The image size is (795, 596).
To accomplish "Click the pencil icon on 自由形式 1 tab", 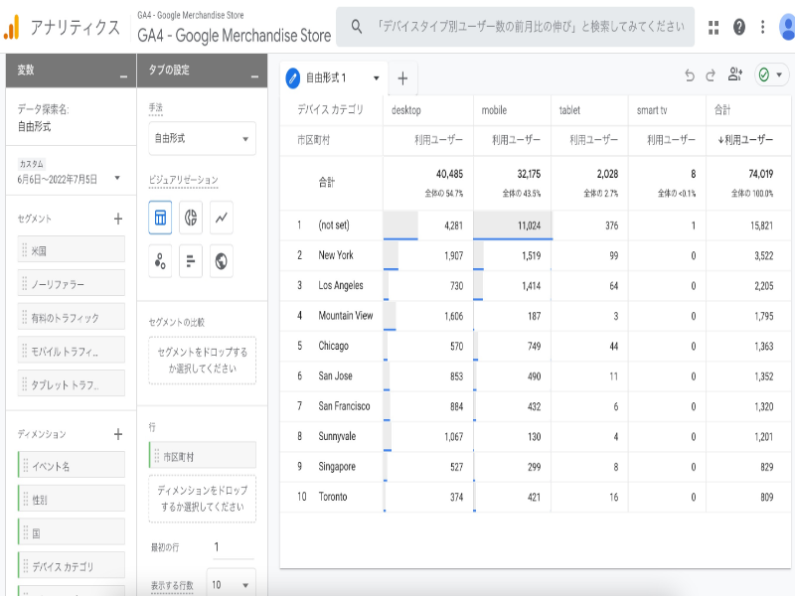I will 292,78.
